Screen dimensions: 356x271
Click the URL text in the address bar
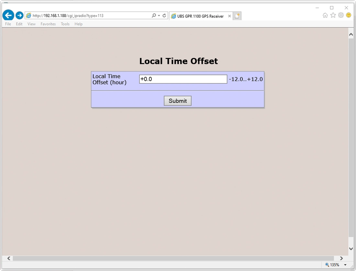point(68,16)
